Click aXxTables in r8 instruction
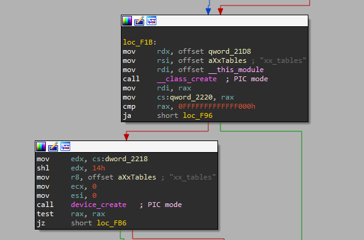The height and width of the screenshot is (240, 364). pos(137,177)
